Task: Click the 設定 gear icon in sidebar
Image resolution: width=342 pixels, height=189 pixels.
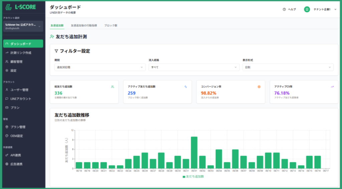Action: point(7,71)
